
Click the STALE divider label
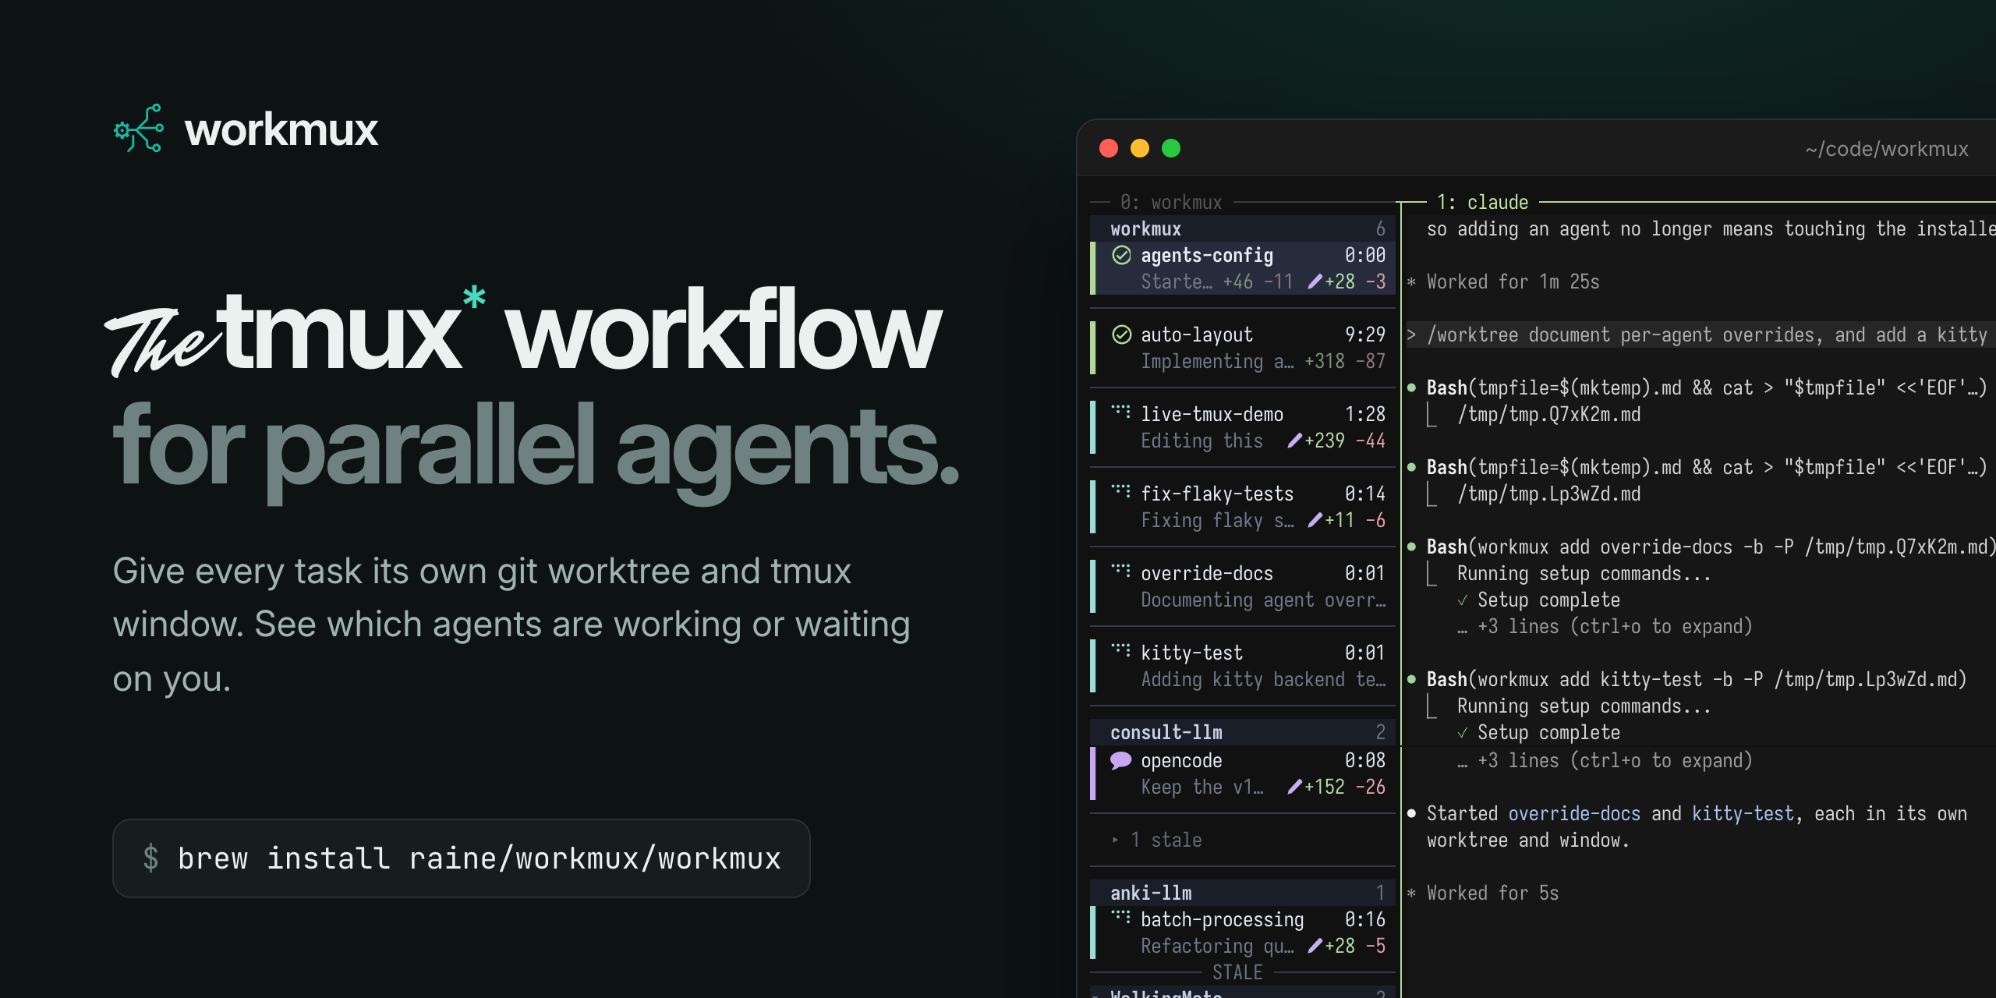click(1237, 972)
